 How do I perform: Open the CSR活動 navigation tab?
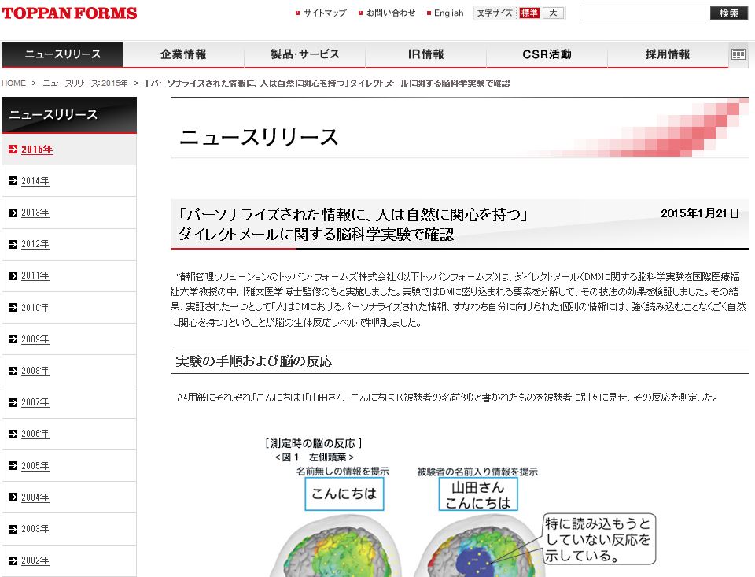tap(547, 54)
